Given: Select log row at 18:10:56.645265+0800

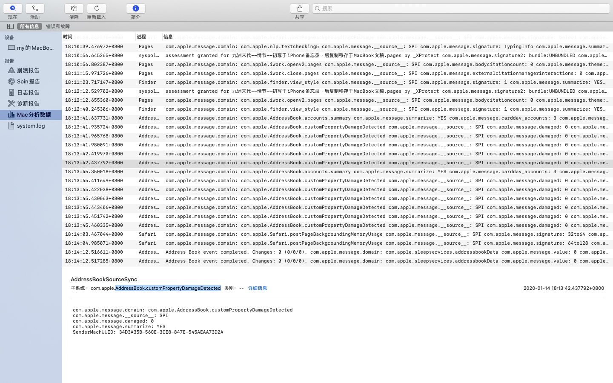Looking at the screenshot, I should 338,55.
